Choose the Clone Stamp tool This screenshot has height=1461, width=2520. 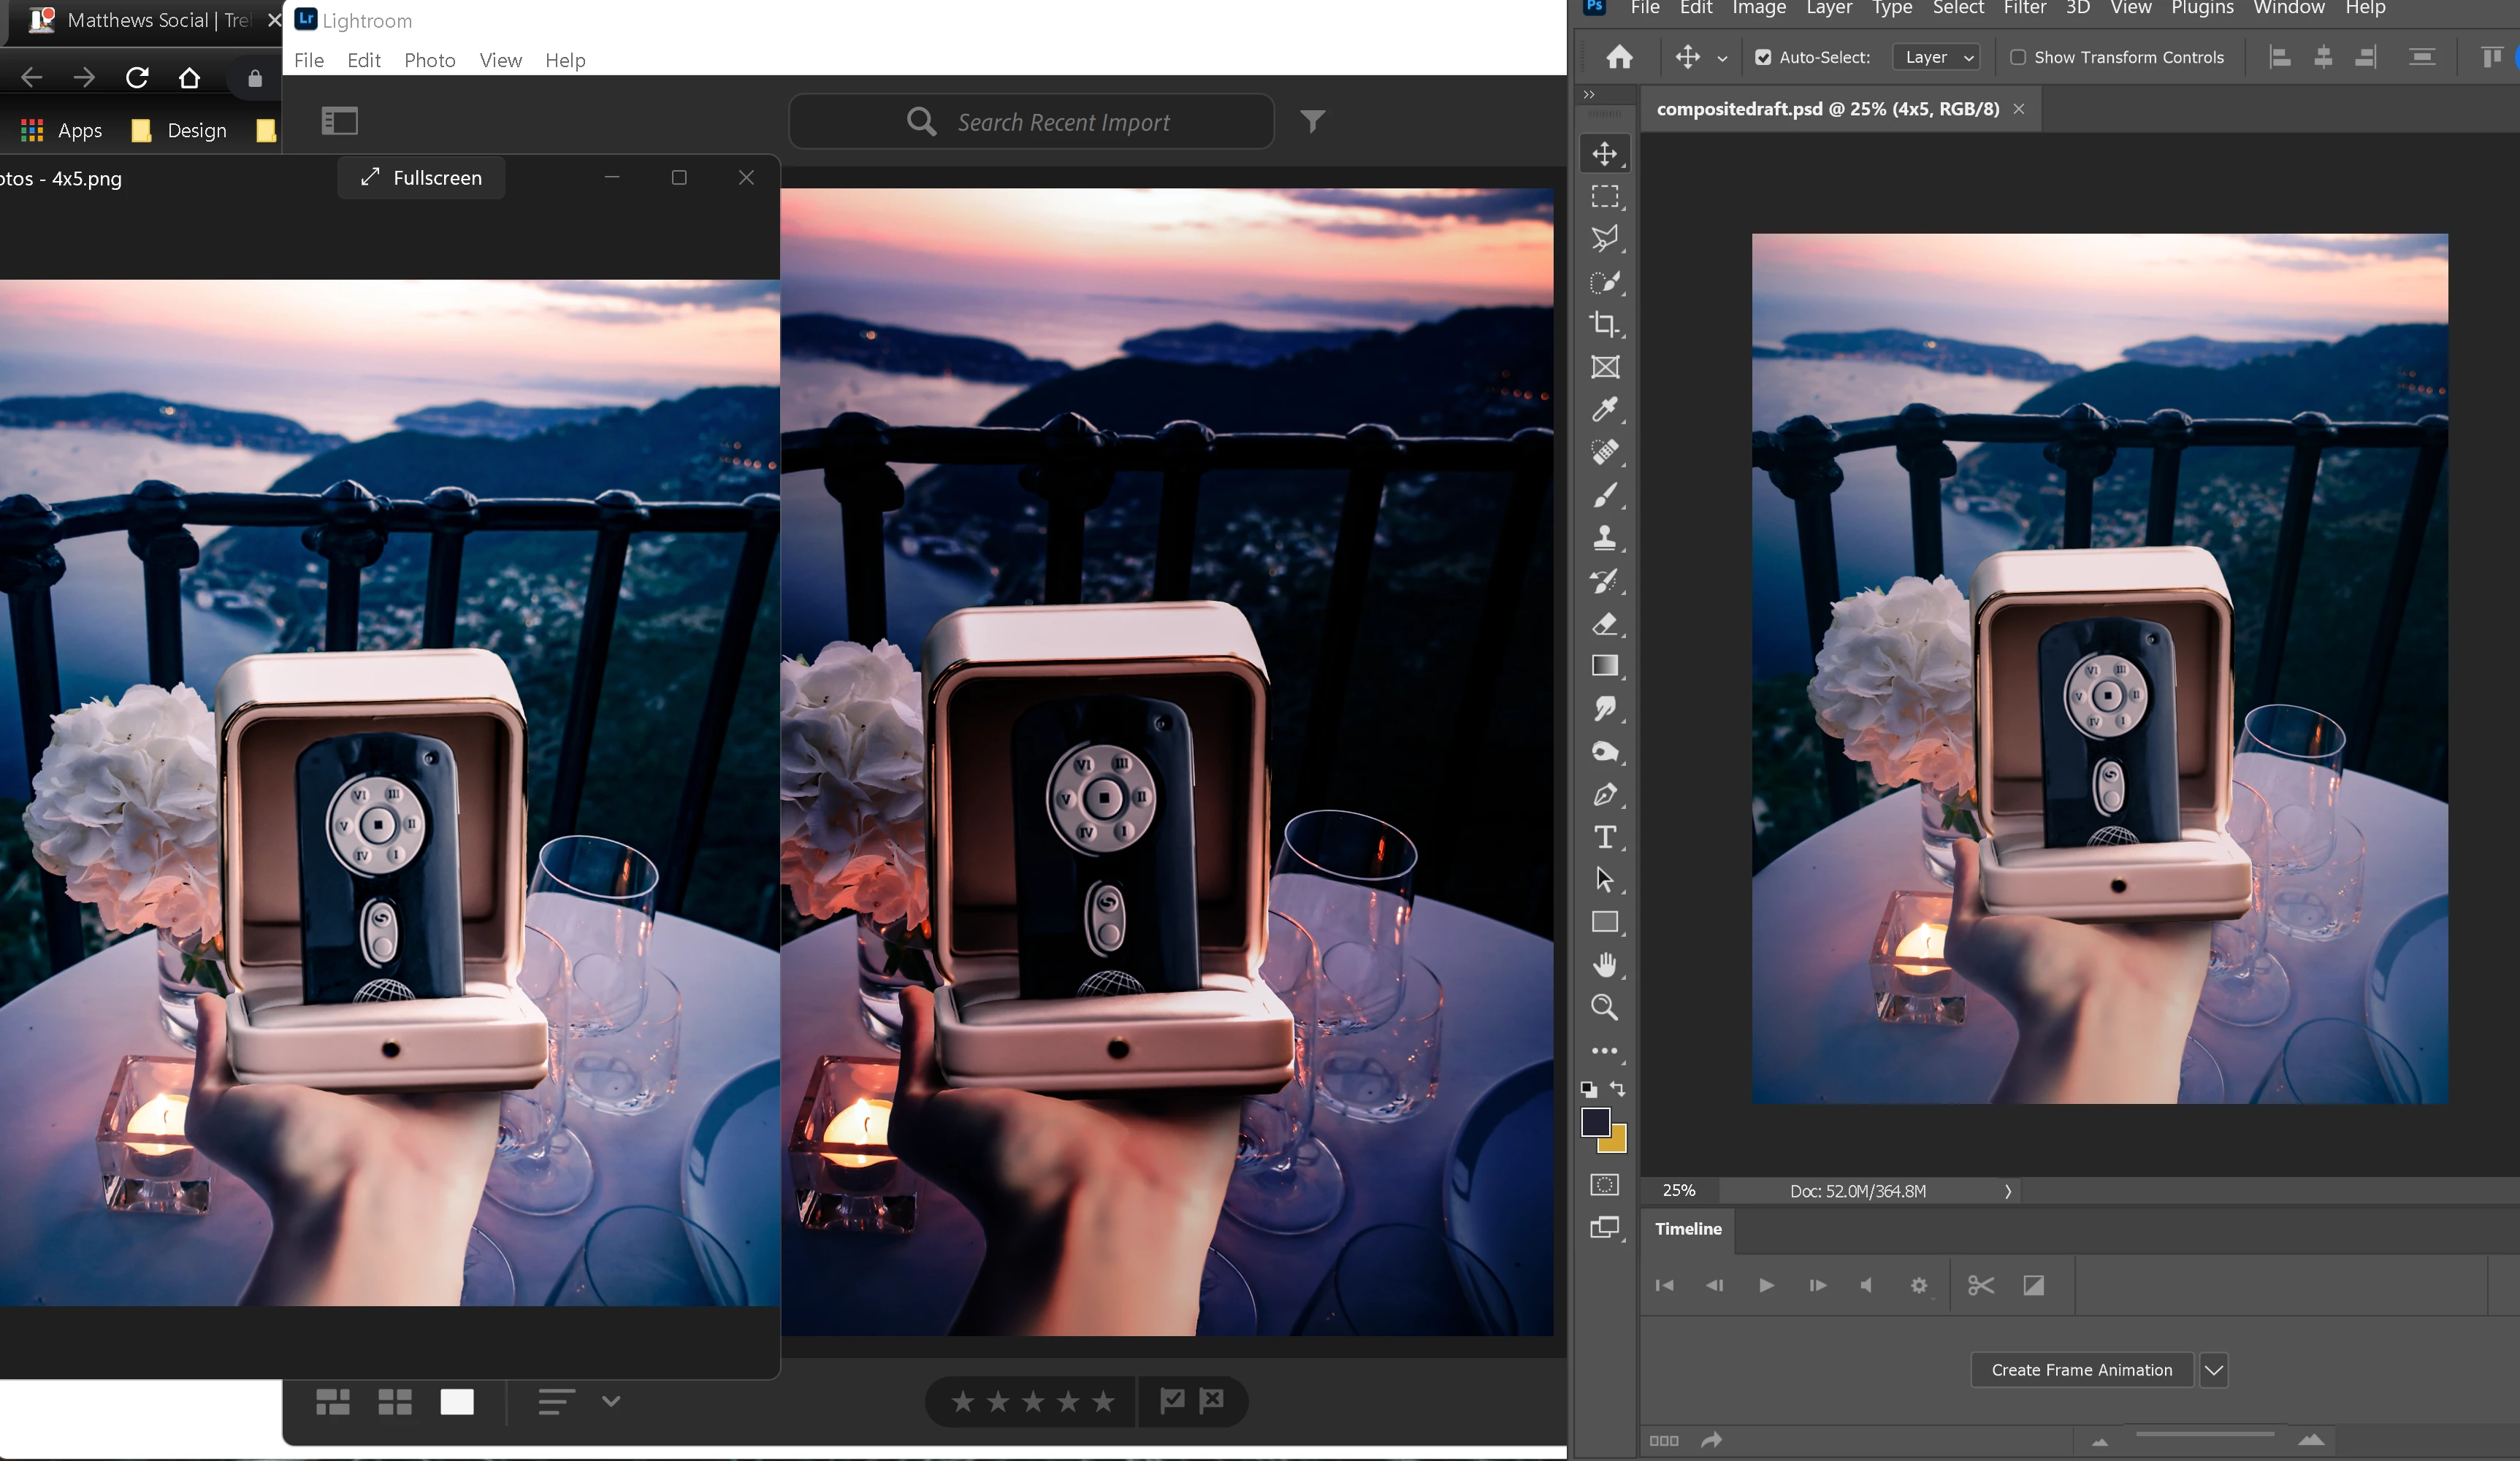click(1604, 537)
